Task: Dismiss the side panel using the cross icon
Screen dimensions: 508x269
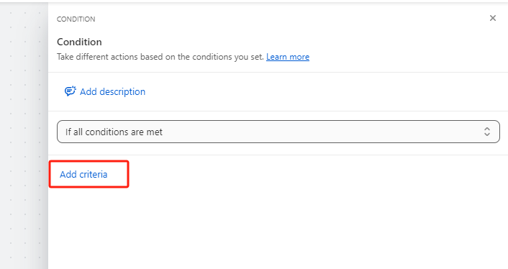Action: coord(492,18)
